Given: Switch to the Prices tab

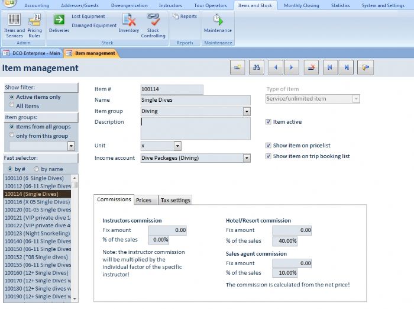Looking at the screenshot, I should (144, 200).
